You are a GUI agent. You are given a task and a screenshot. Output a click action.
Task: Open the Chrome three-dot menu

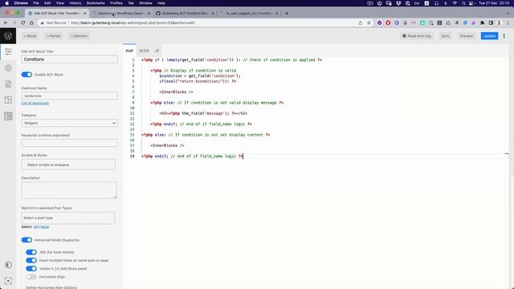click(x=508, y=22)
